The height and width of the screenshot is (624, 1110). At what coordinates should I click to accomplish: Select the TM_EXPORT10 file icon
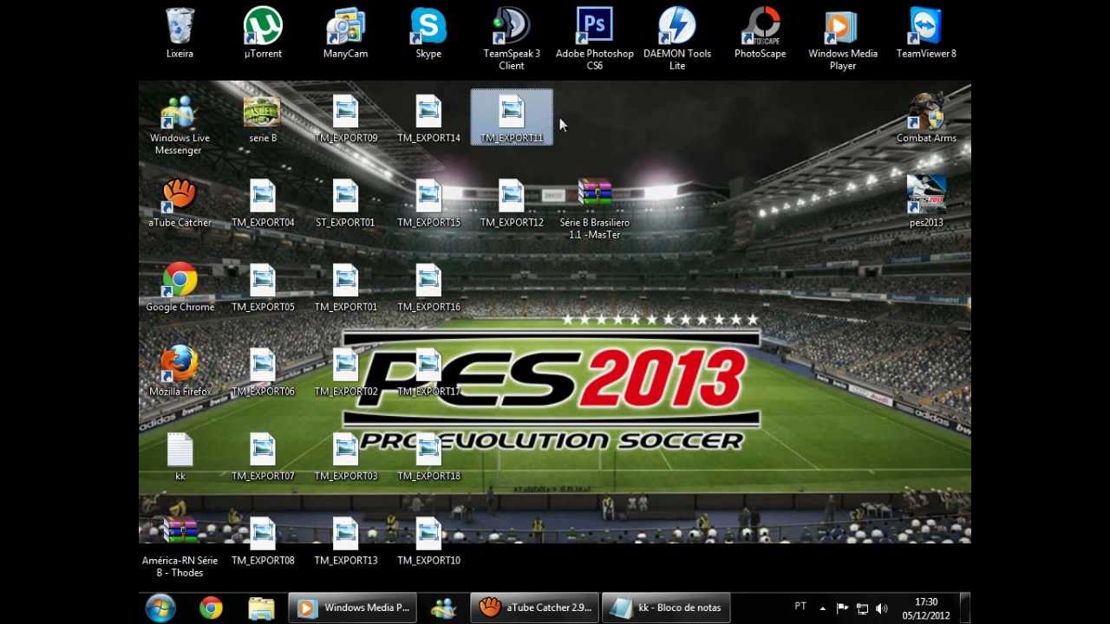coord(428,541)
